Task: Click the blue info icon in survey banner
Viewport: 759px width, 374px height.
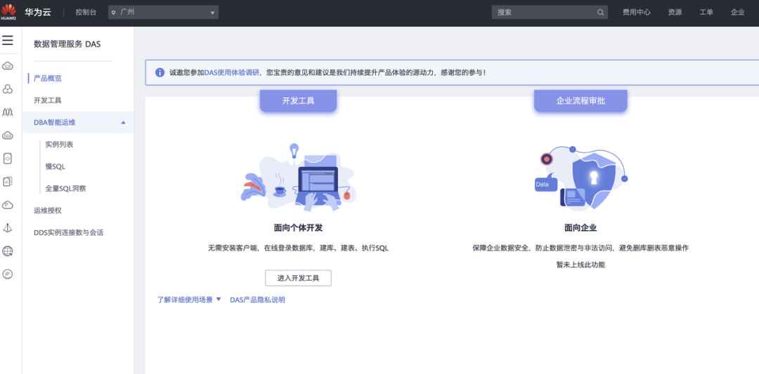Action: click(160, 72)
